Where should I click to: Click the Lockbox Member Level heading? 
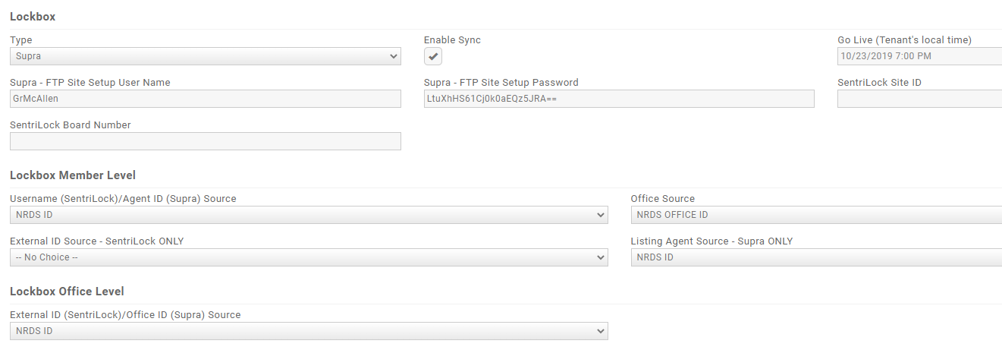[73, 175]
